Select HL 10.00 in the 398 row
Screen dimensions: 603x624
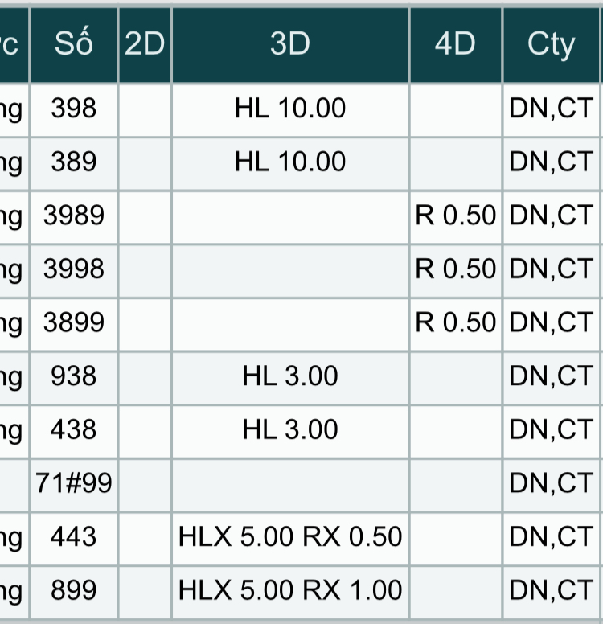(290, 109)
